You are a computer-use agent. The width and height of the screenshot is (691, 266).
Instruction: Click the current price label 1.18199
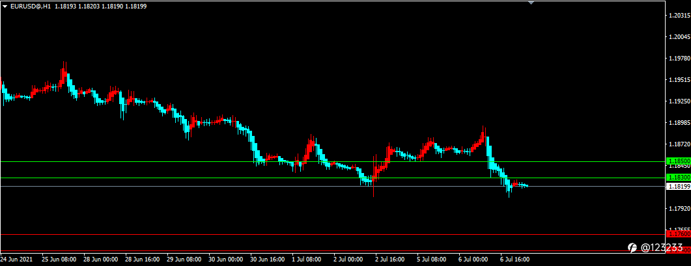tap(679, 186)
